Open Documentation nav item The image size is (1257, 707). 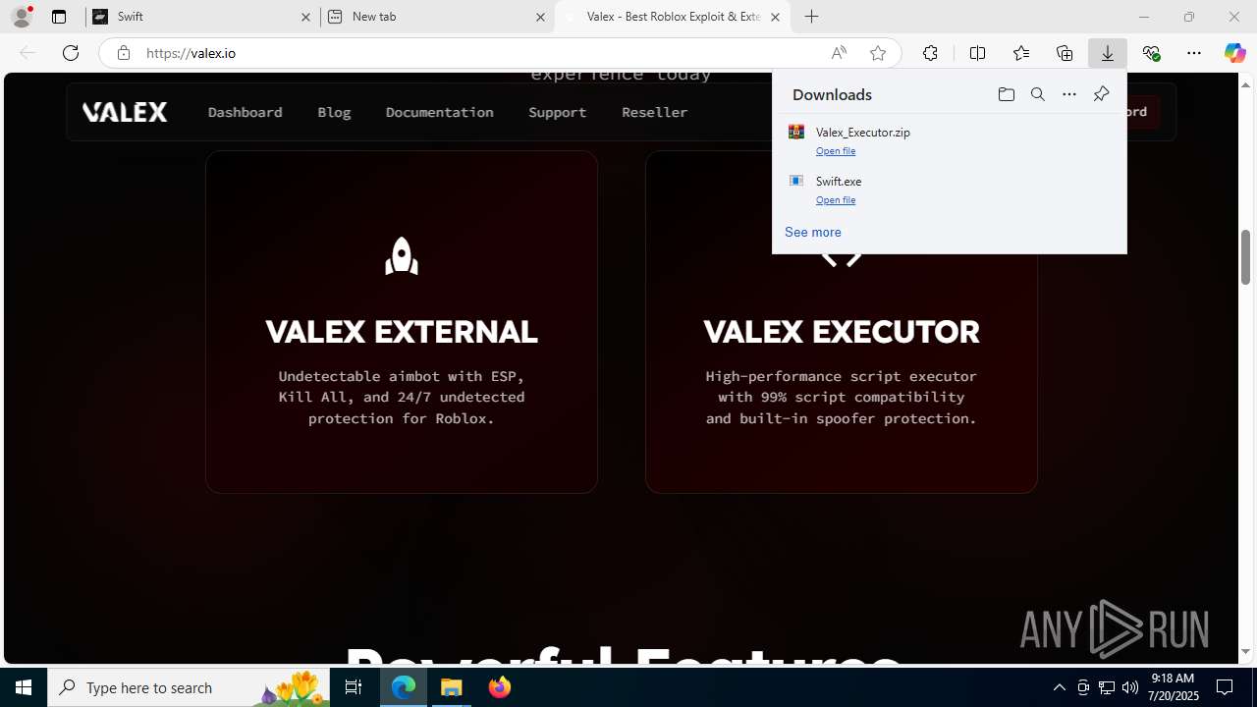click(439, 112)
